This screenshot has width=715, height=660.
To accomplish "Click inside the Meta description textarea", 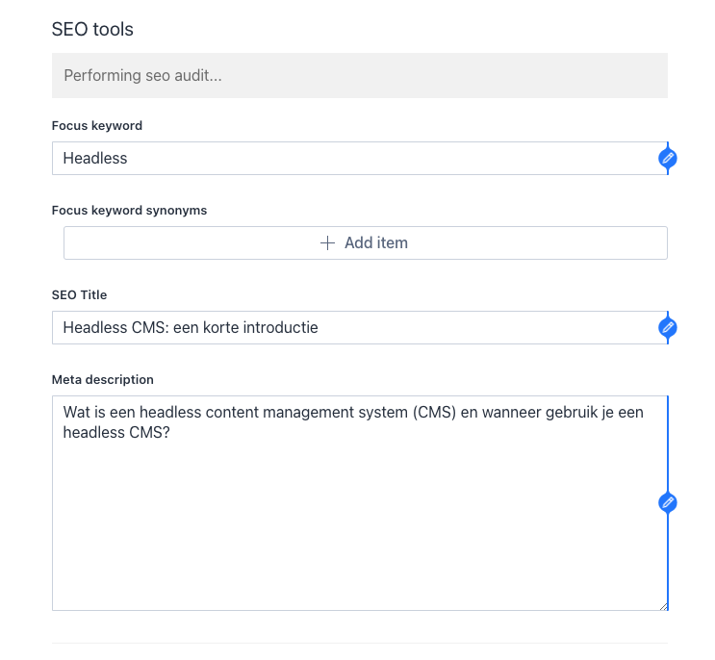I will (x=359, y=503).
